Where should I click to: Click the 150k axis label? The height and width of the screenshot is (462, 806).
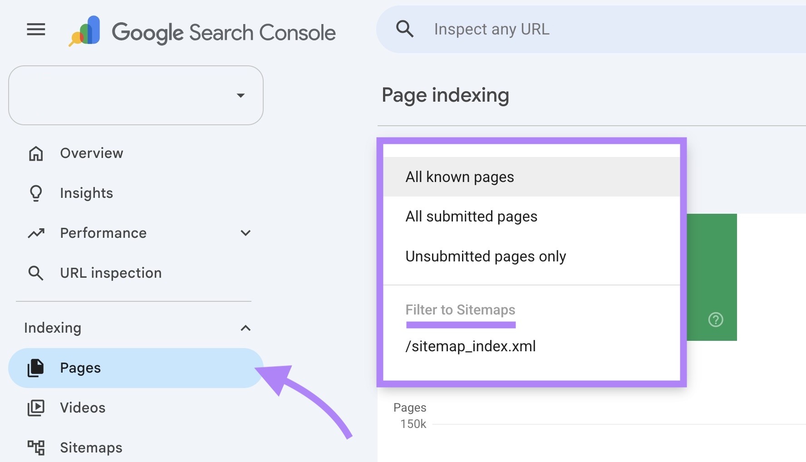point(413,424)
